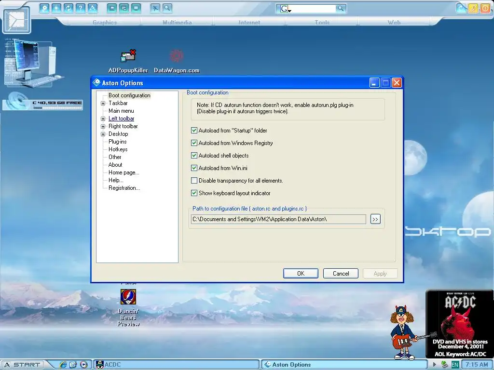Click the refresh arrows icon in top toolbar
494x370 pixels.
(69, 8)
